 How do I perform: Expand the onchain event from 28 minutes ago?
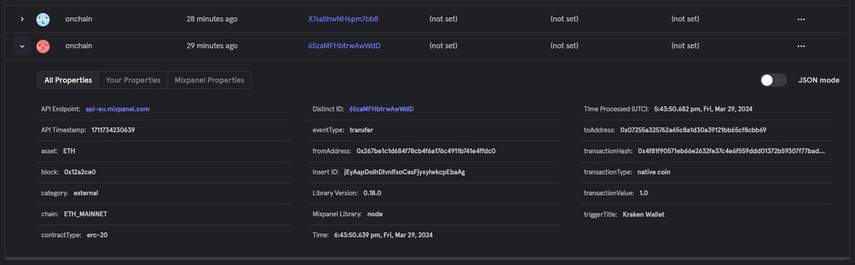[21, 19]
